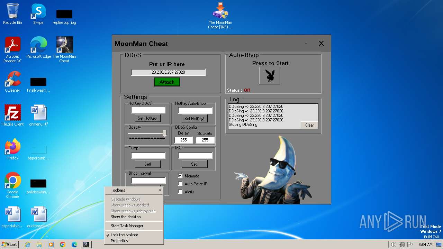443x249 pixels.
Task: Open the onmenu.rtf document icon
Action: tap(38, 116)
